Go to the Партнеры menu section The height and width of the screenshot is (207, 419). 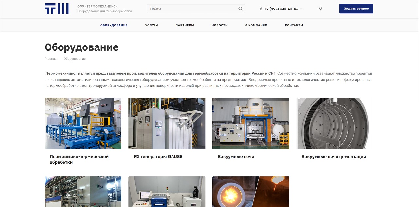185,25
